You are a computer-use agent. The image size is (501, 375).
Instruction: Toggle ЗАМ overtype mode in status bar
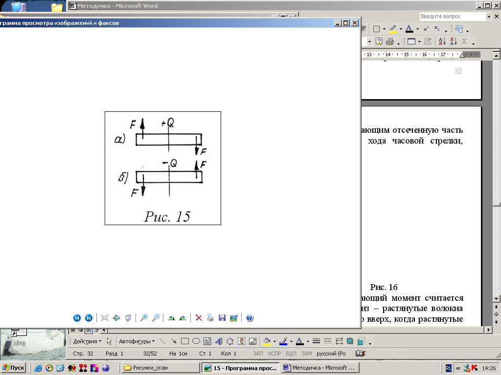click(306, 354)
